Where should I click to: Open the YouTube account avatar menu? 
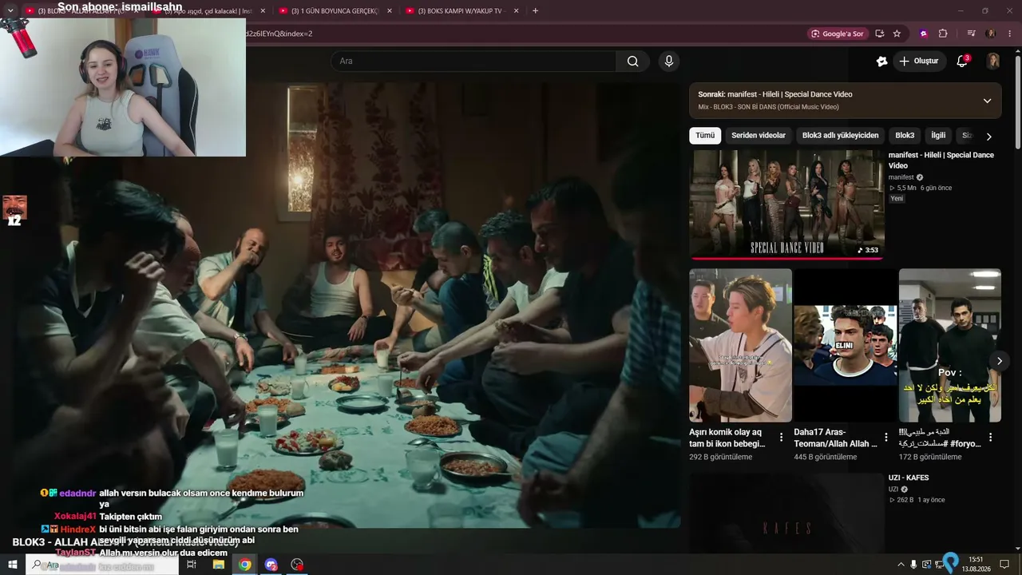tap(993, 61)
